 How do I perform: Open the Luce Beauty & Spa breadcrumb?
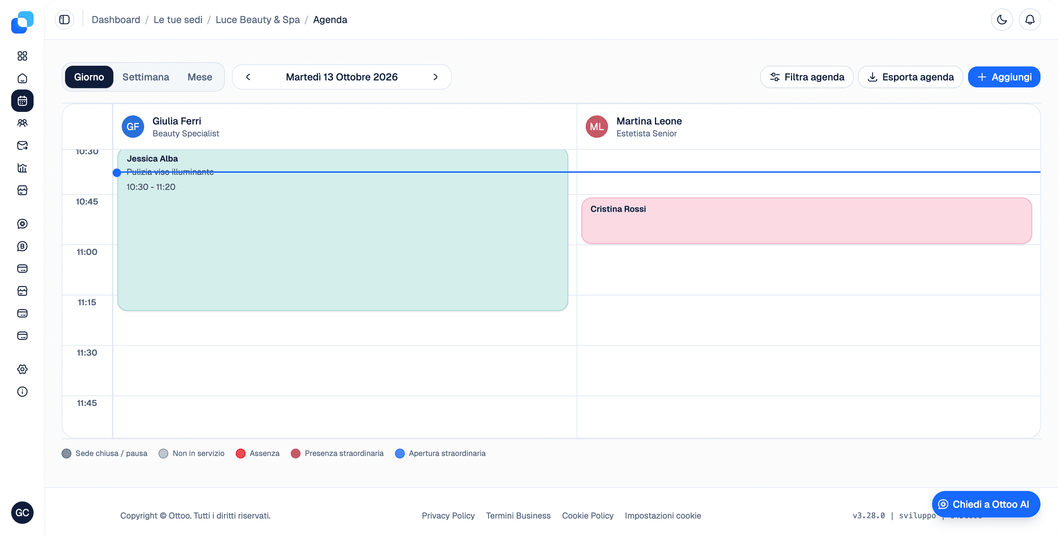click(x=258, y=20)
